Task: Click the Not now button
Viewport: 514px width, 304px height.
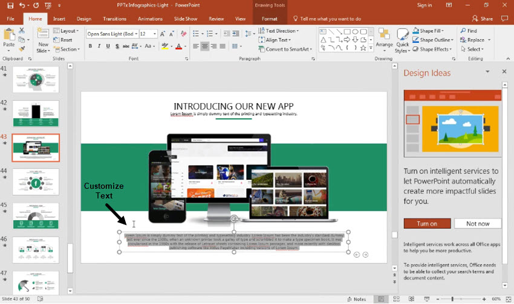Action: pos(478,224)
